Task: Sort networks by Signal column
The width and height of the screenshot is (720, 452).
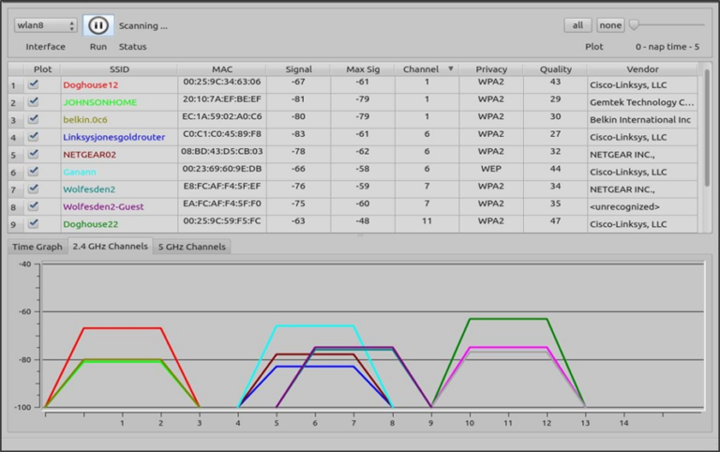Action: tap(299, 68)
